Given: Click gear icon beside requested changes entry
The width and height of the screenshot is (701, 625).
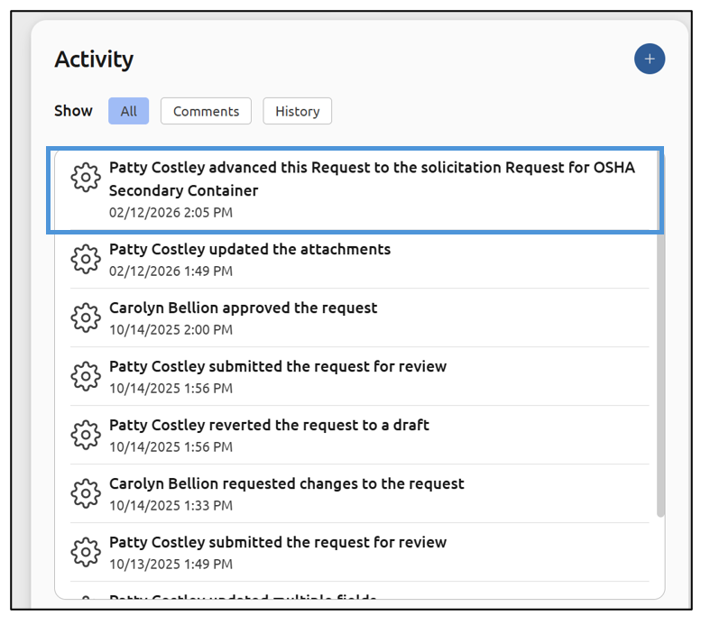Looking at the screenshot, I should pos(86,493).
